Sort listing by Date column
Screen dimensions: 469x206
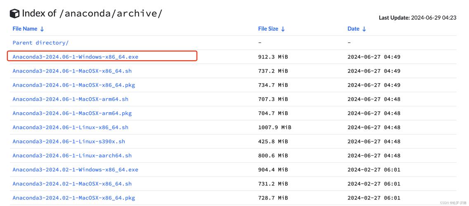click(x=357, y=29)
